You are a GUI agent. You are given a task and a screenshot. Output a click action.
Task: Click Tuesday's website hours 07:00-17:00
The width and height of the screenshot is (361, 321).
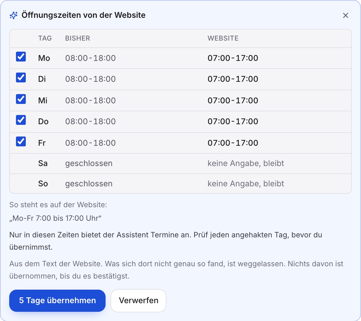pyautogui.click(x=233, y=79)
